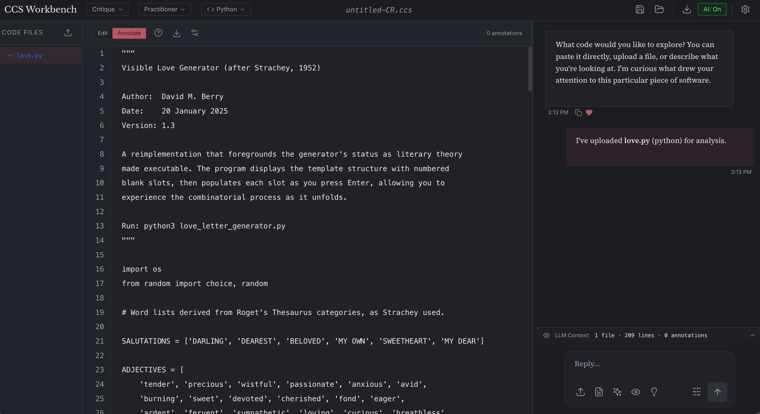
Task: Open the help question-mark icon in editor toolbar
Action: pyautogui.click(x=158, y=33)
